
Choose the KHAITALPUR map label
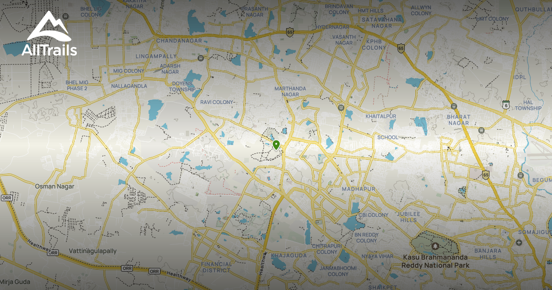(381, 116)
